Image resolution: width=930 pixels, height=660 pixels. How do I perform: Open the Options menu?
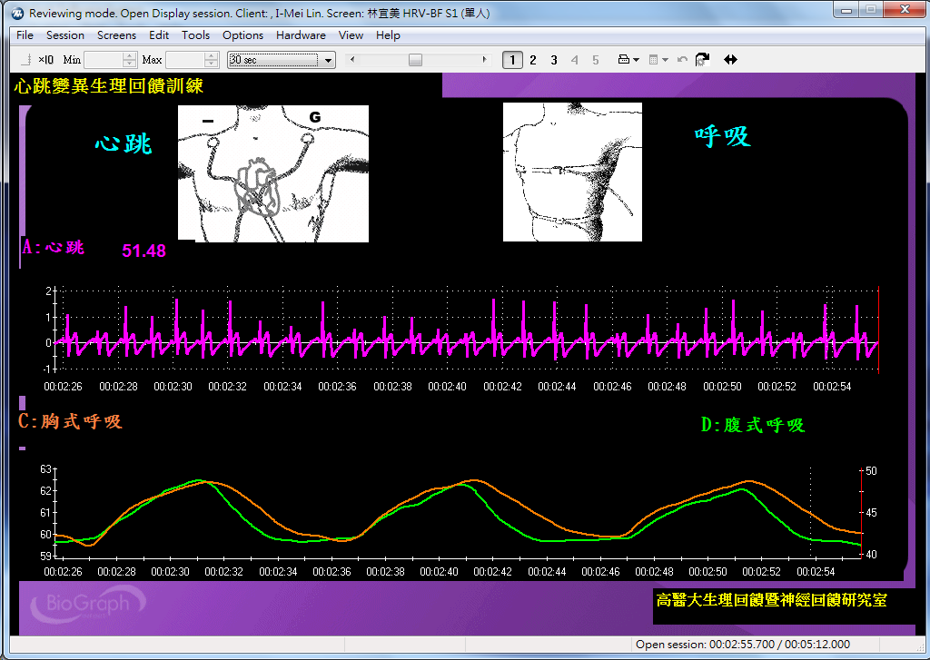click(x=242, y=35)
